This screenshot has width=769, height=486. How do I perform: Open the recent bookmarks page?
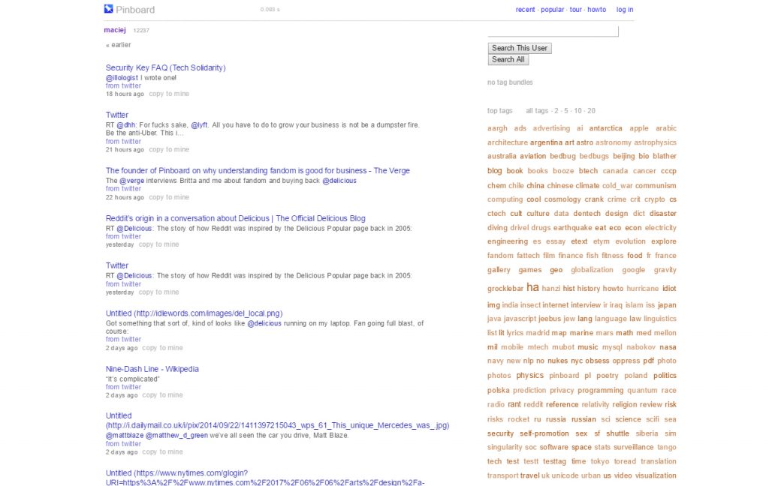[525, 10]
